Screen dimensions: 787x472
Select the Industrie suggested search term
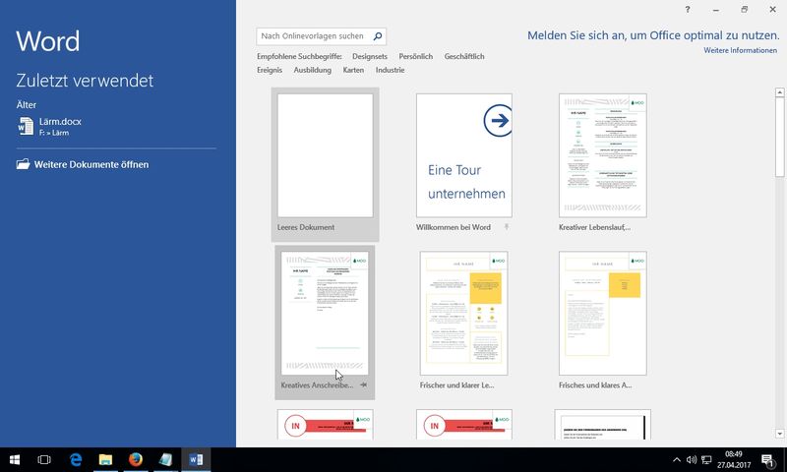tap(390, 70)
